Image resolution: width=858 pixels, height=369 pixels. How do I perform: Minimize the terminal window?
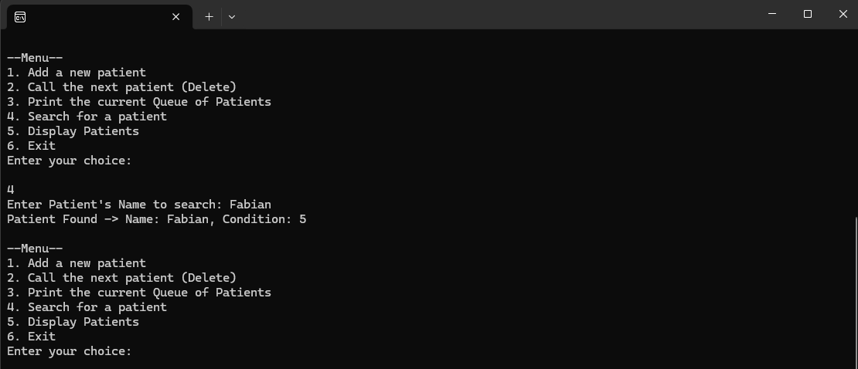point(772,14)
